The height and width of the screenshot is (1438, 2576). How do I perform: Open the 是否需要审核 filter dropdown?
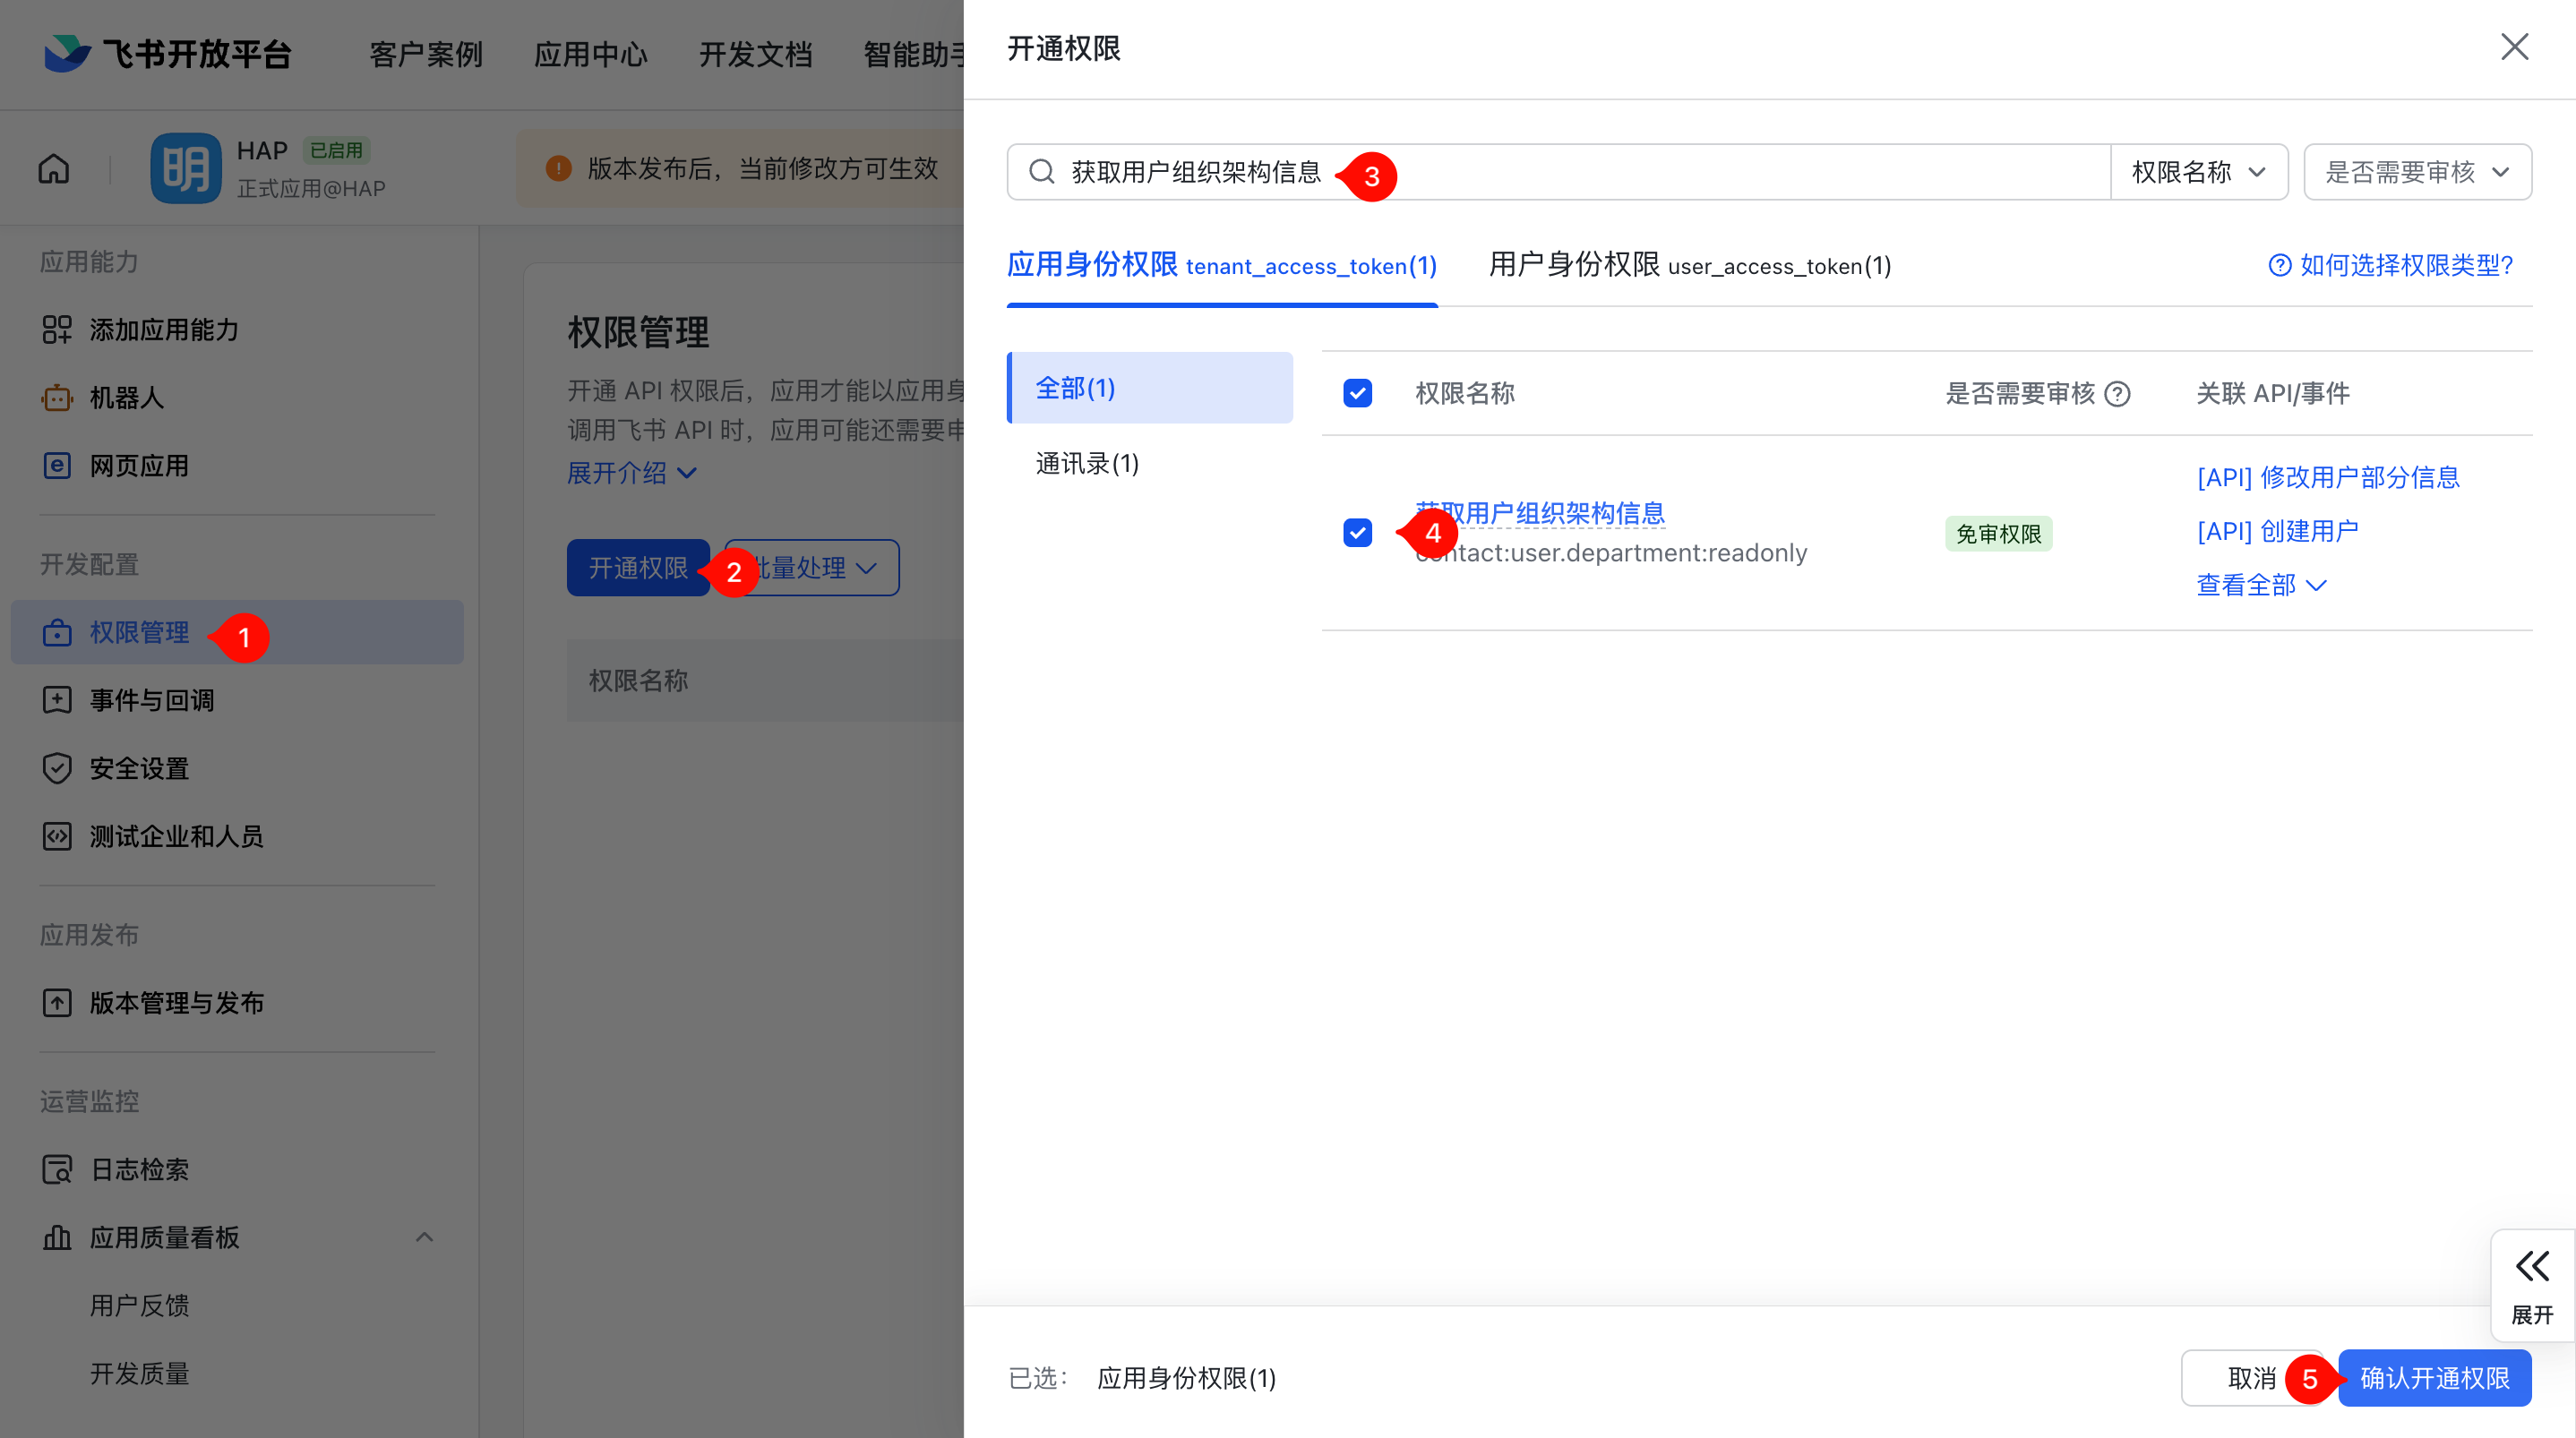pos(2417,172)
